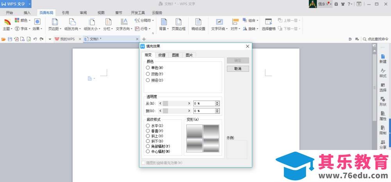
Task: Click the open folder icon in quick toolbar
Action: coord(4,39)
